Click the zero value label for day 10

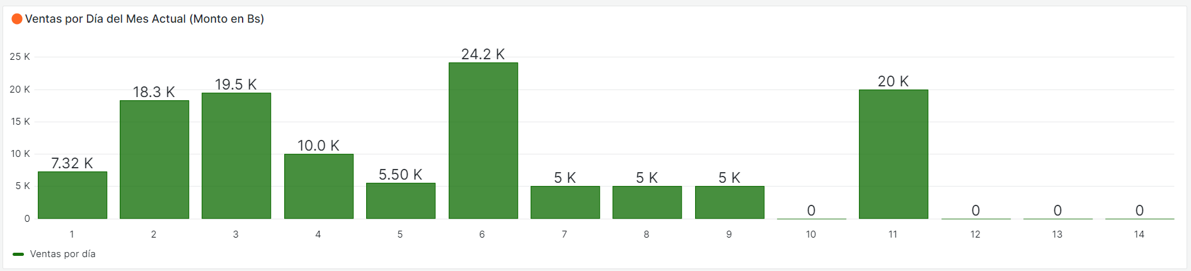pyautogui.click(x=811, y=210)
